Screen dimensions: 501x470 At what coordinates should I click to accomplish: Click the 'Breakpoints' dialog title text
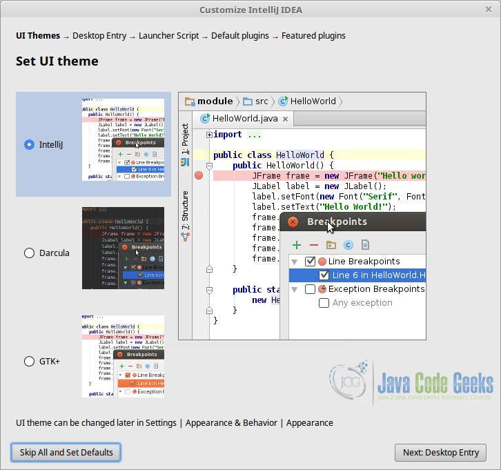pos(337,222)
